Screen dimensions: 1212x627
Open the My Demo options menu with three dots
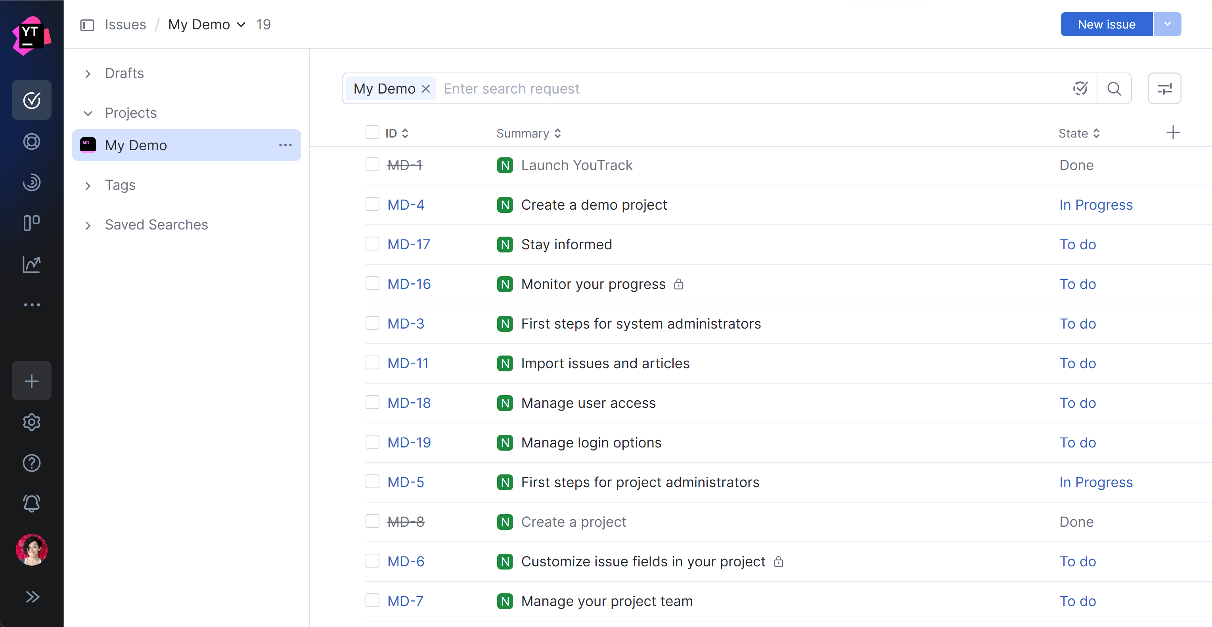click(285, 145)
